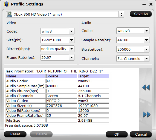The image size is (156, 140).
Task: Click the double left arrow rewind icon
Action: (x=146, y=87)
